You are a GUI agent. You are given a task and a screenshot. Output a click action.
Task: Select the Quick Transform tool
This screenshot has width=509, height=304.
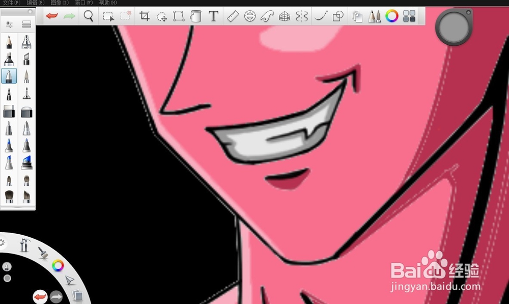(x=162, y=16)
